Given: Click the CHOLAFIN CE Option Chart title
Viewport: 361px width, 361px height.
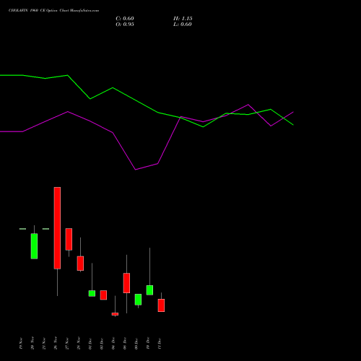Looking at the screenshot, I should click(x=53, y=11).
